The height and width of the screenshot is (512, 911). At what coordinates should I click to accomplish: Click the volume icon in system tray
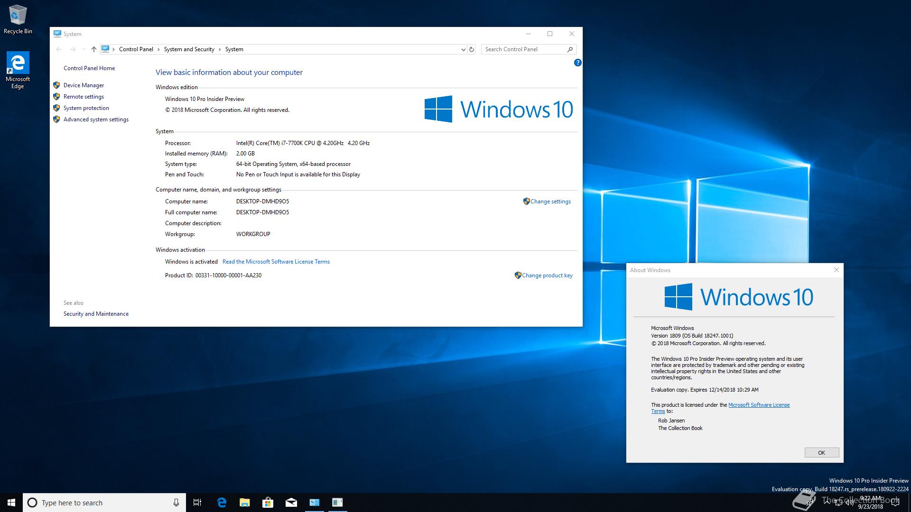click(x=850, y=503)
